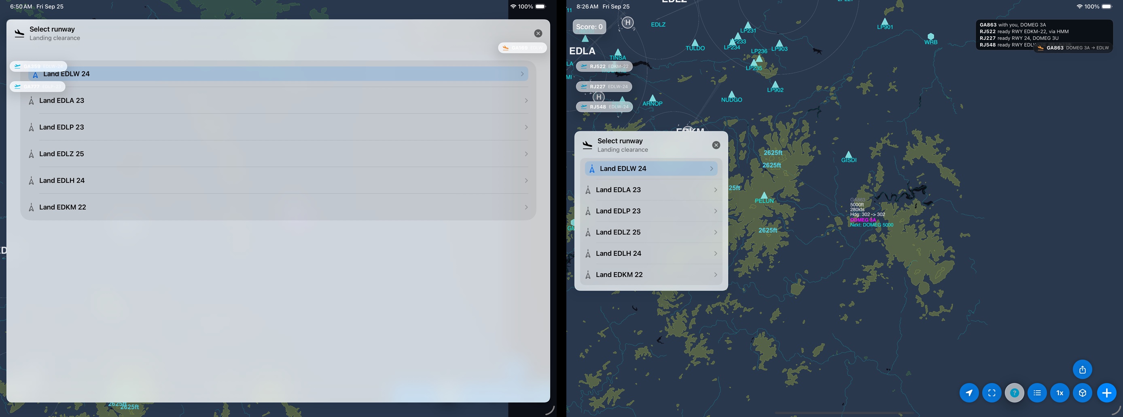Click the TULDO waypoint triangle
The width and height of the screenshot is (1123, 417).
695,43
